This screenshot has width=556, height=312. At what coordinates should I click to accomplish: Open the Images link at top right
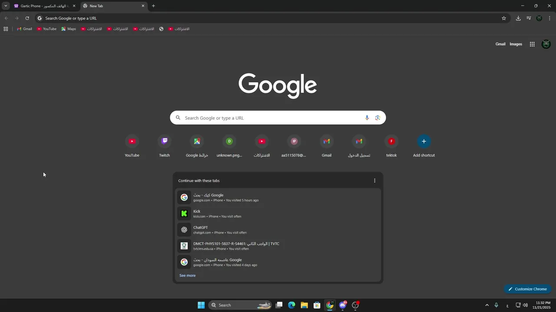[516, 44]
